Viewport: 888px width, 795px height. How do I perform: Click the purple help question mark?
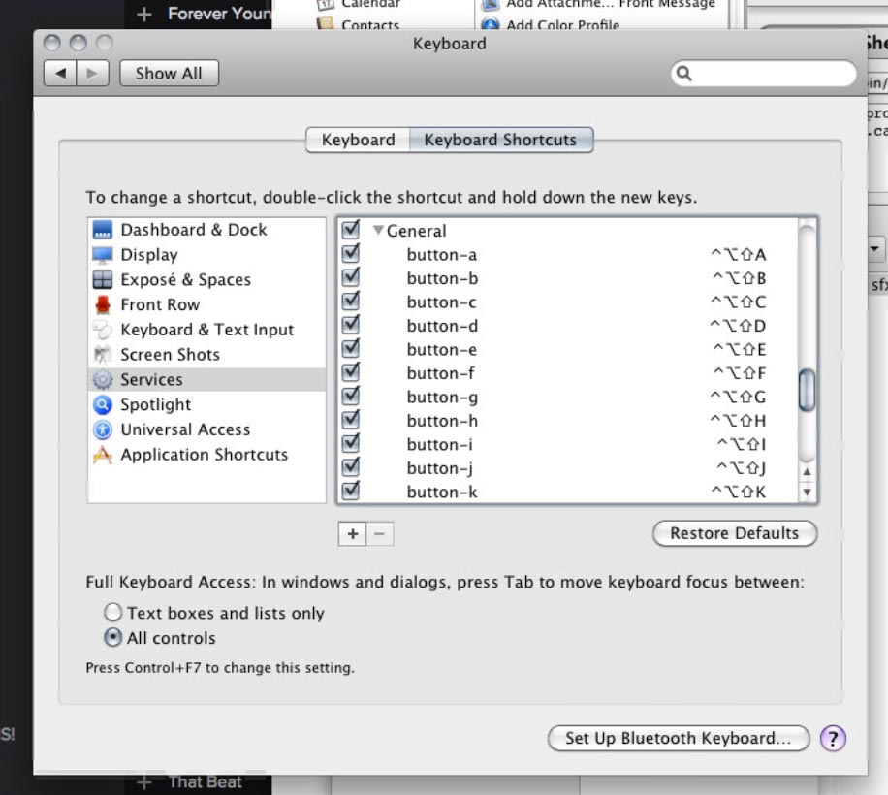pos(833,738)
